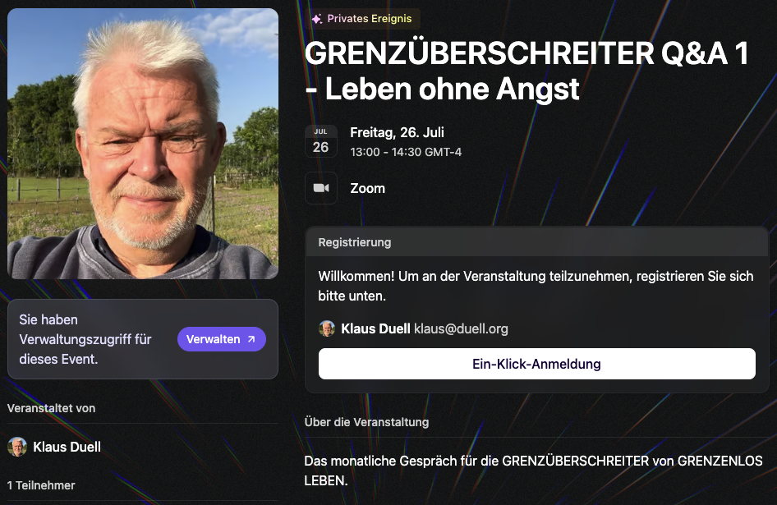Click the JUL 26 calendar date icon
The image size is (777, 505).
click(321, 140)
